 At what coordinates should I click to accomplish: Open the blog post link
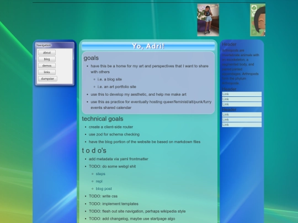pyautogui.click(x=104, y=189)
